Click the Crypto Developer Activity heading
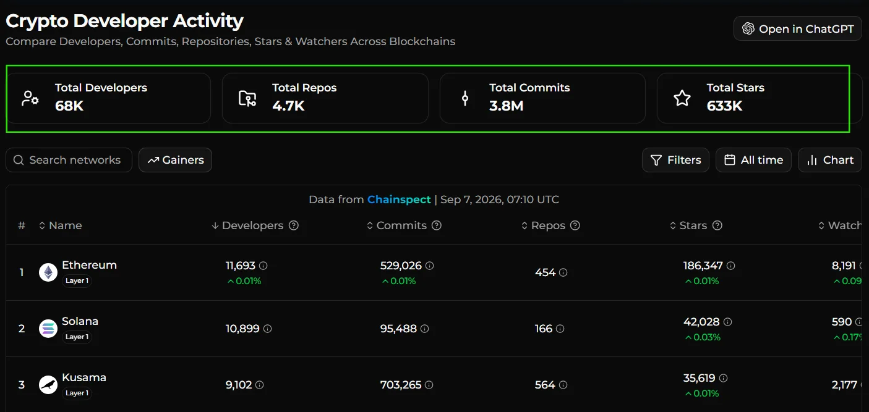The image size is (869, 412). (124, 20)
